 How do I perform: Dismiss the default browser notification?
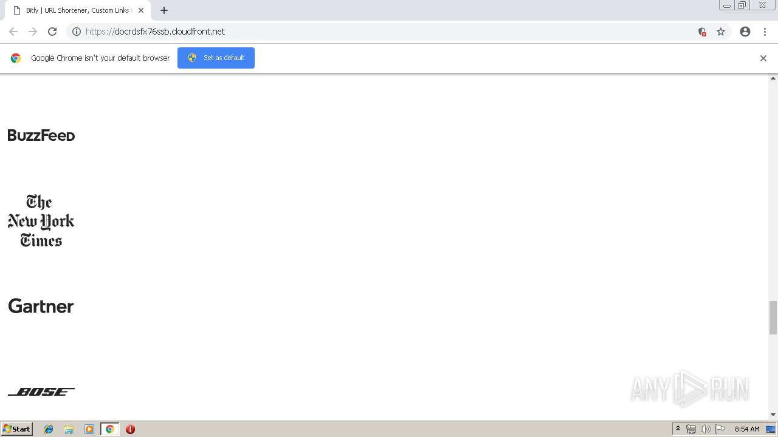coord(763,58)
